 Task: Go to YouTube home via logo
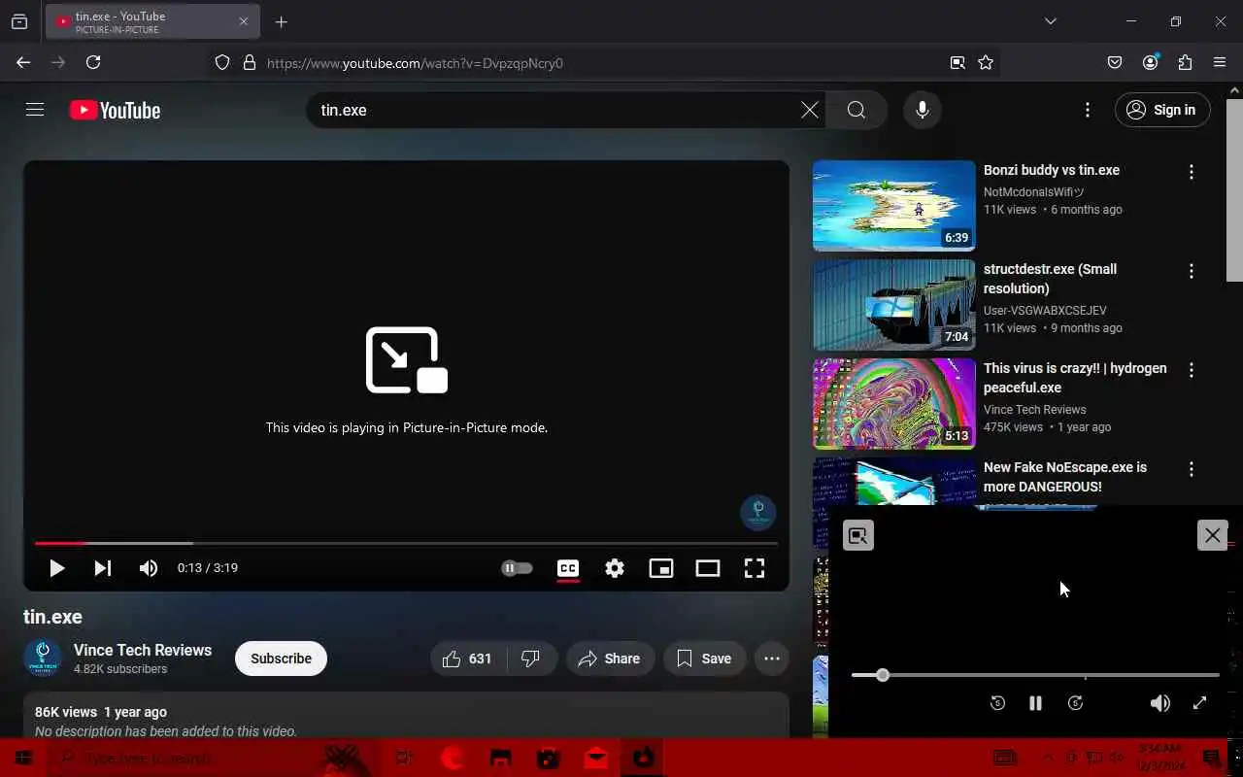(x=115, y=111)
